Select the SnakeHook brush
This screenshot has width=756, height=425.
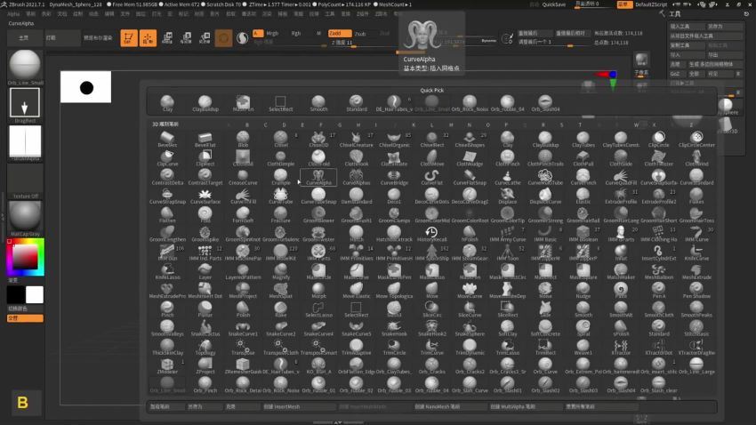(394, 328)
